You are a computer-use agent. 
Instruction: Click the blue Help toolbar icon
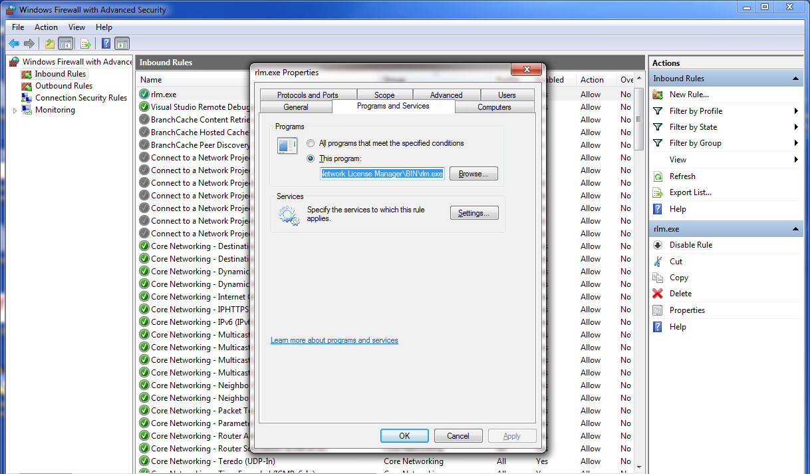click(106, 44)
